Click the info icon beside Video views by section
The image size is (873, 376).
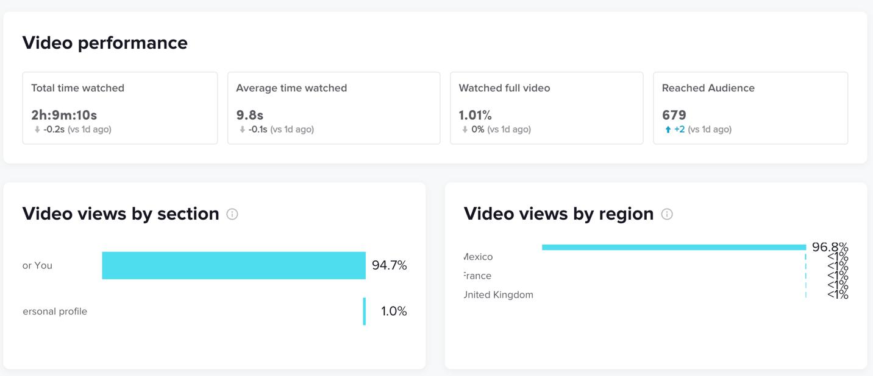[232, 214]
